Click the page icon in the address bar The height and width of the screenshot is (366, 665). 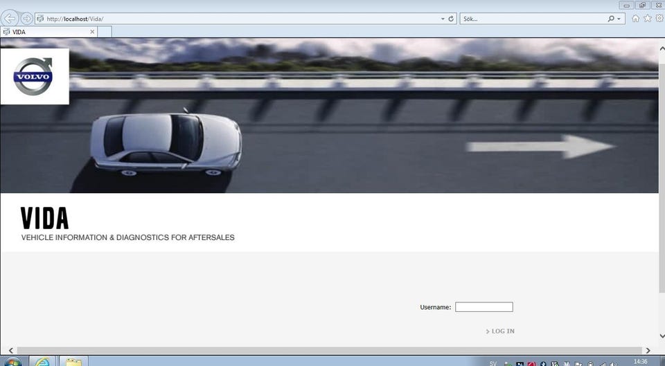coord(40,19)
